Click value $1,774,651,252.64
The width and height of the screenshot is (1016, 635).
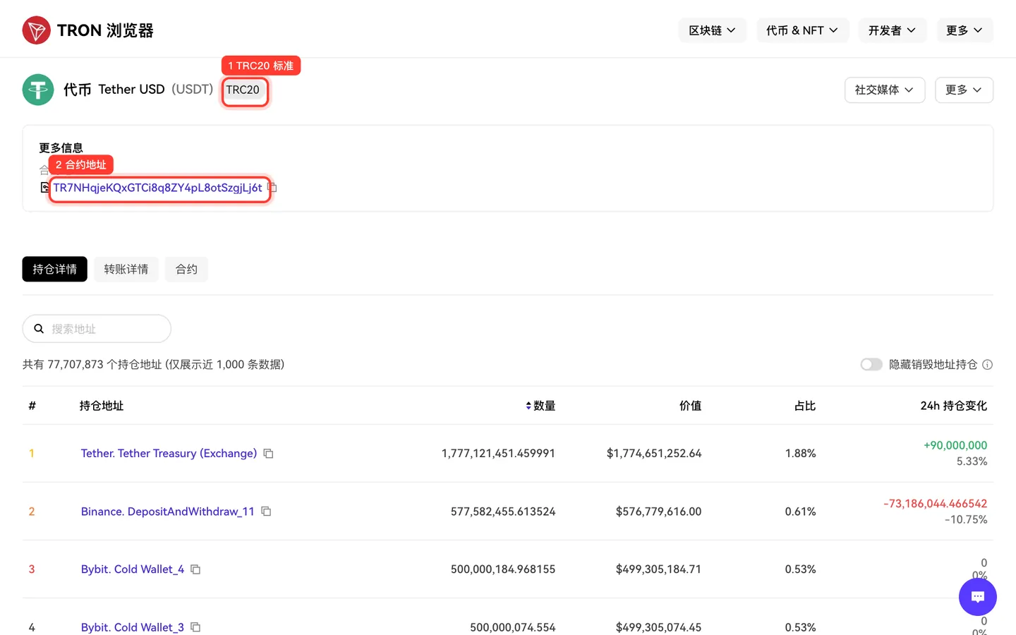[654, 454]
